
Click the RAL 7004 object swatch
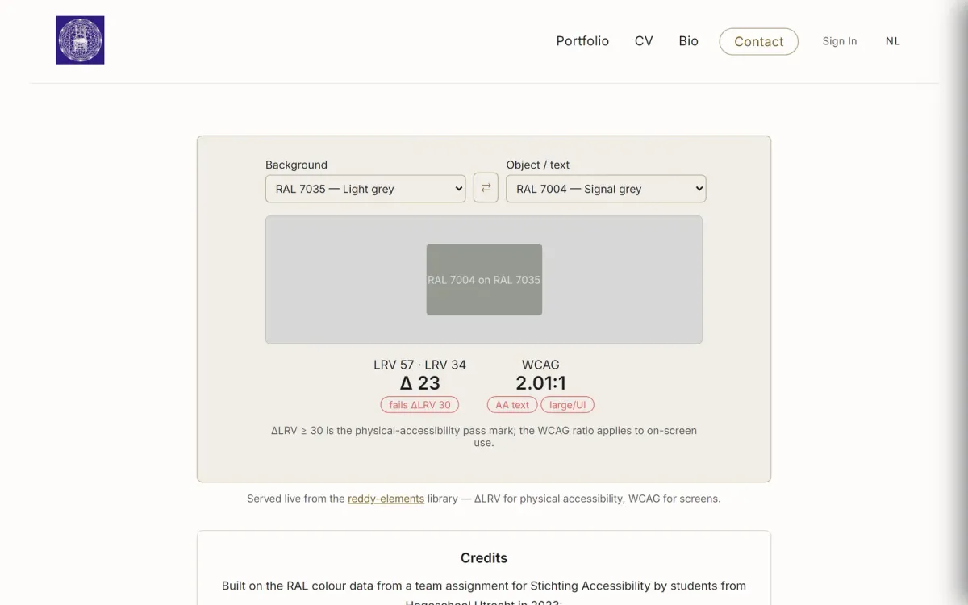pos(484,280)
